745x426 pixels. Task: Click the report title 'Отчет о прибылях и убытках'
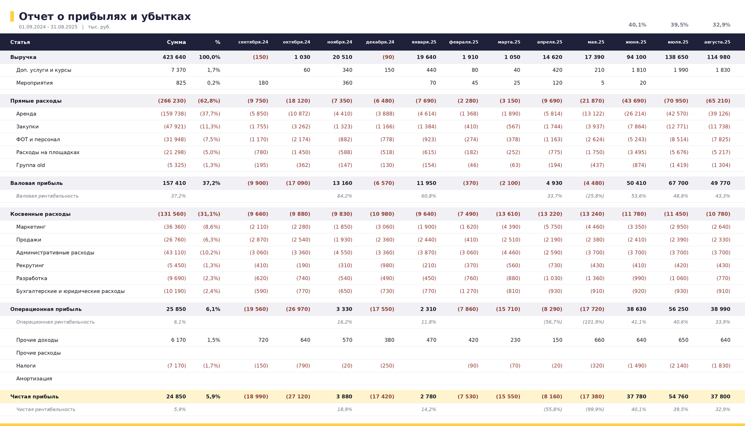point(105,16)
